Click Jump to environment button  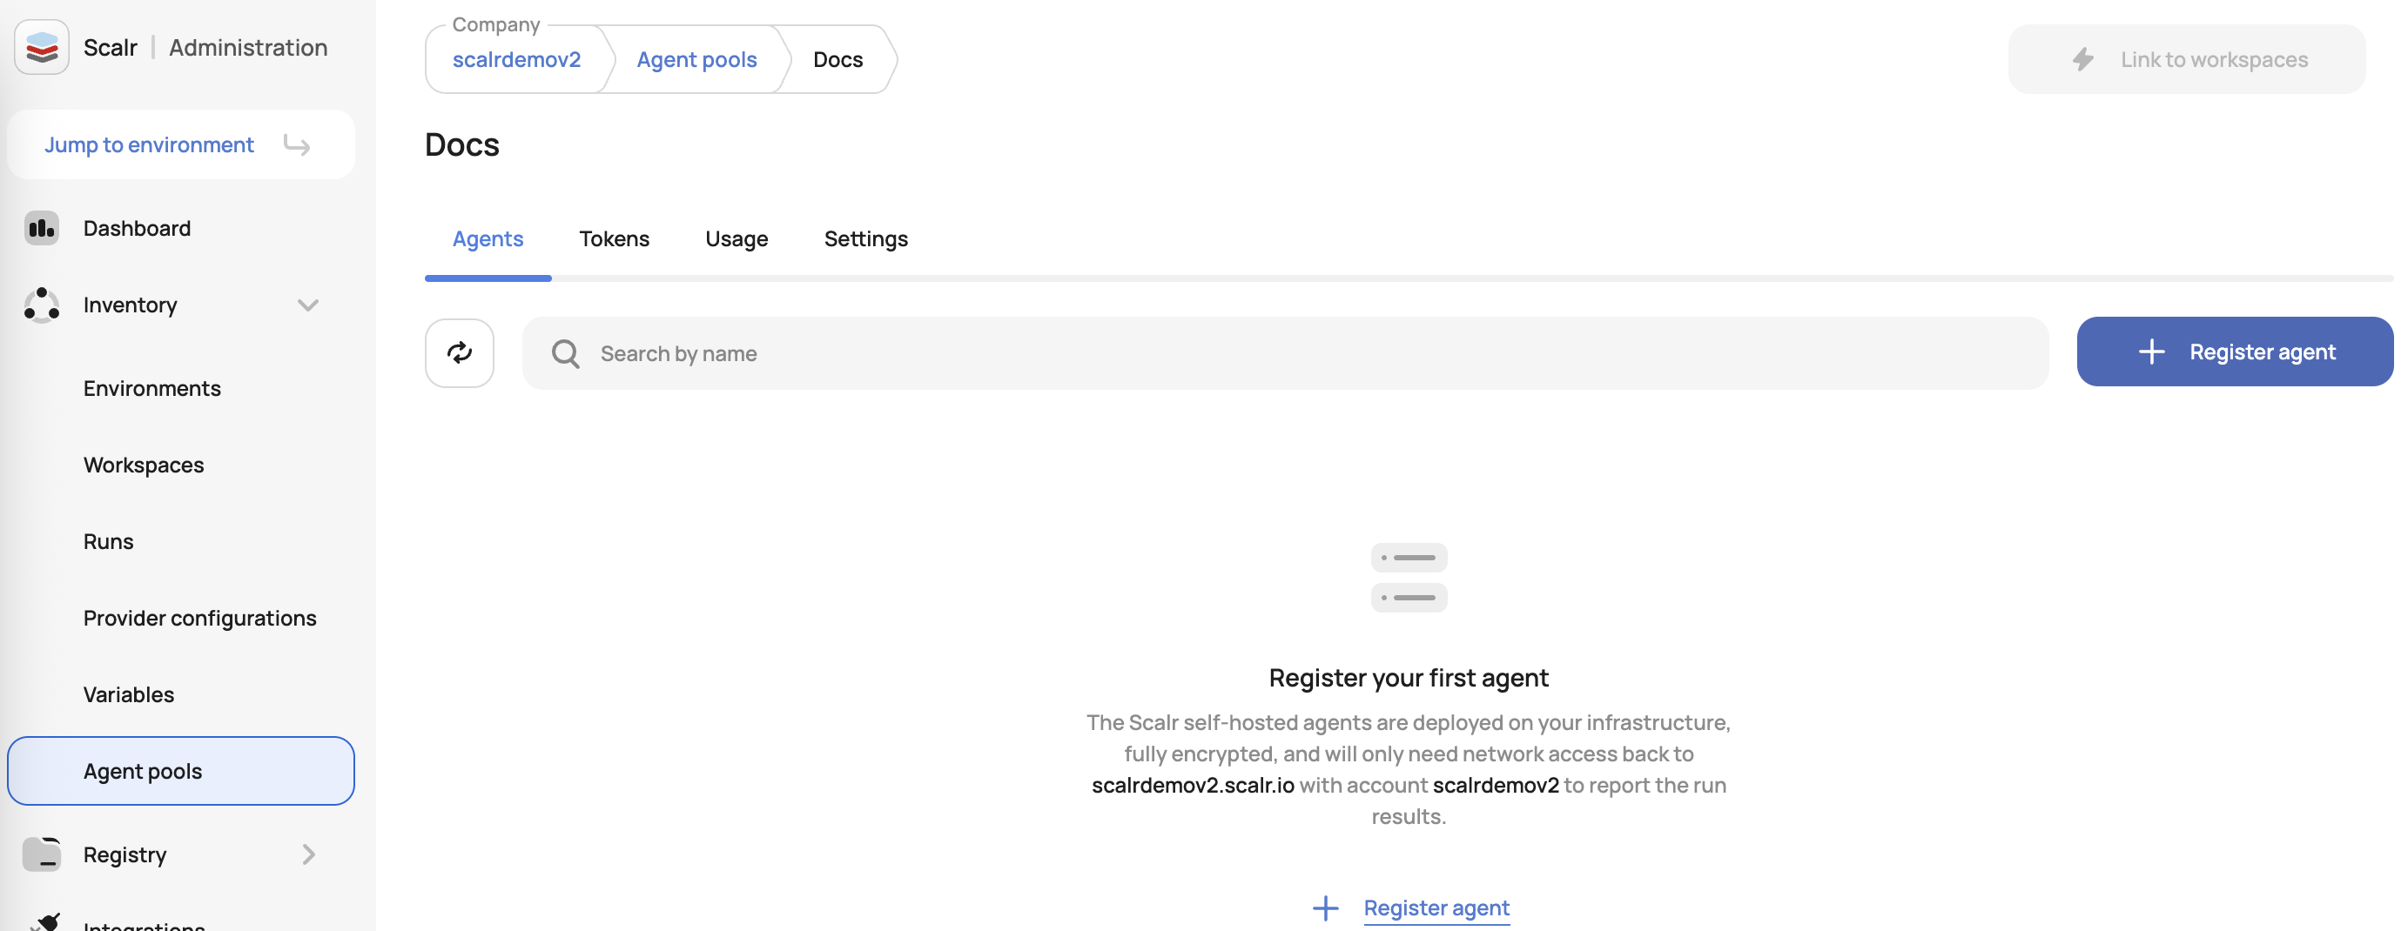[180, 144]
